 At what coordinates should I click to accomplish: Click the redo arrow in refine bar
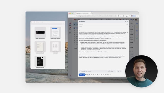tap(120, 71)
